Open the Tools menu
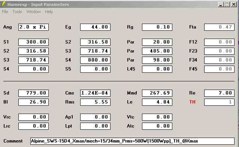This screenshot has width=239, height=147. point(17,12)
